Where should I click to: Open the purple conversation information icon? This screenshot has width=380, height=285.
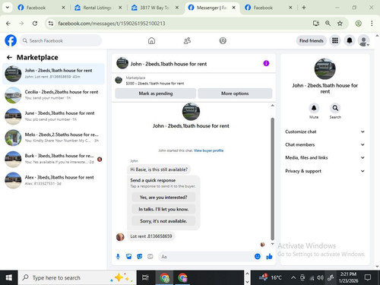(266, 63)
